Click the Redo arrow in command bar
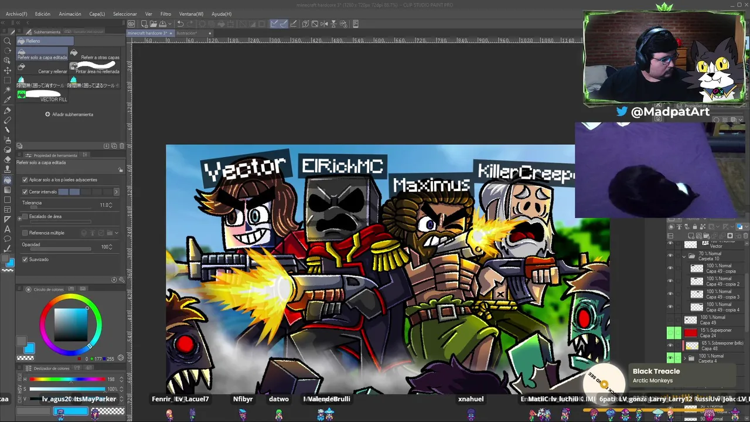Viewport: 750px width, 422px height. coord(191,24)
